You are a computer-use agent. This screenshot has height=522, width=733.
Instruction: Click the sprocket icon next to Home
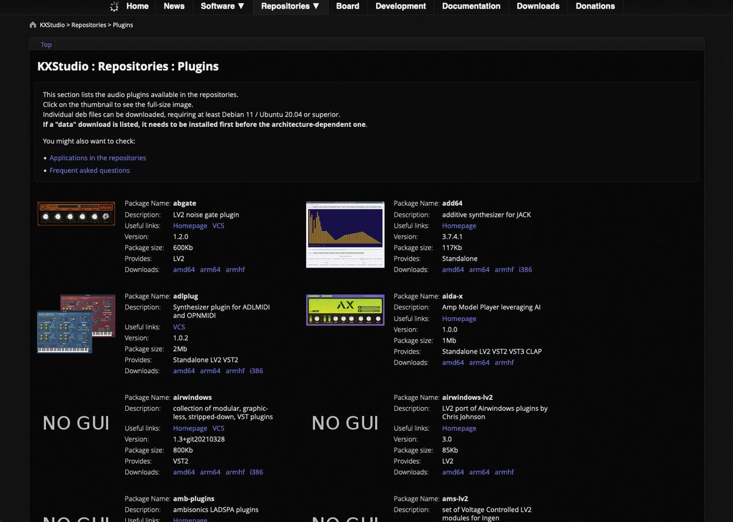[x=114, y=6]
